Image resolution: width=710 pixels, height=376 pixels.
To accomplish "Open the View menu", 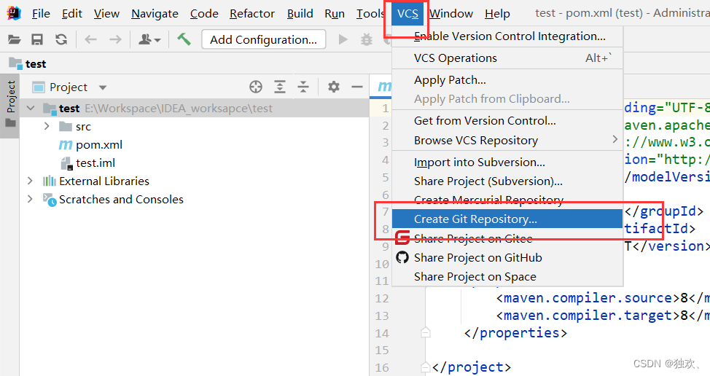I will pos(106,14).
